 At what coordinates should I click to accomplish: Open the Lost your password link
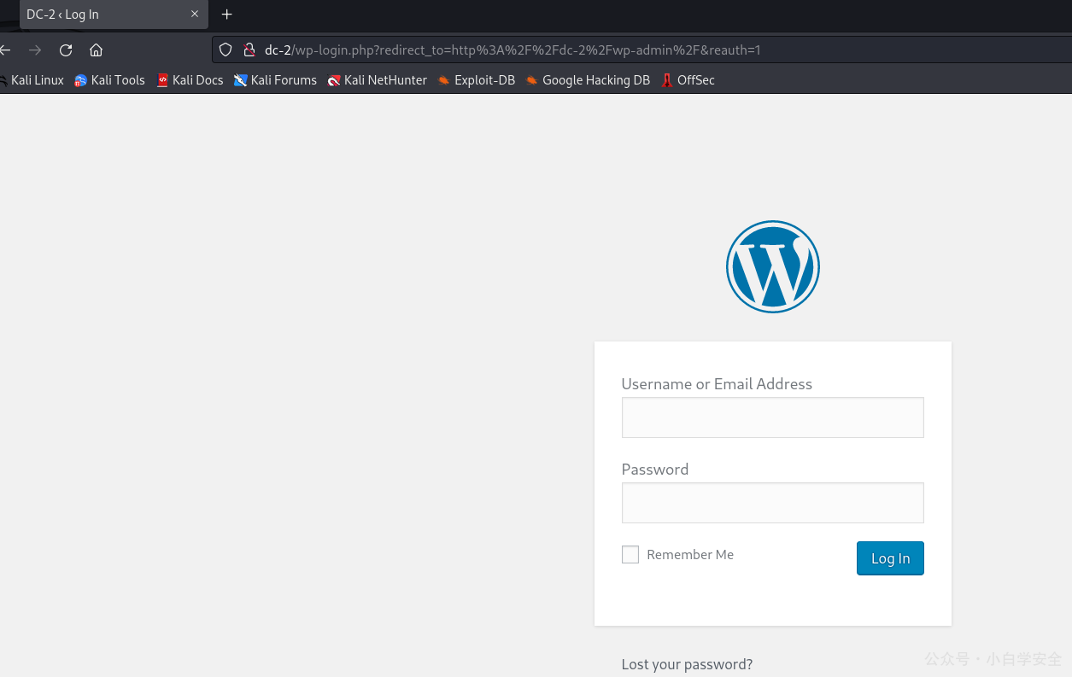tap(687, 664)
